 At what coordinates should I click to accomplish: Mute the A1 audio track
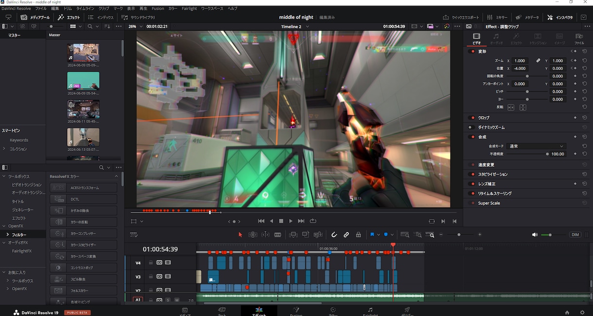(177, 300)
